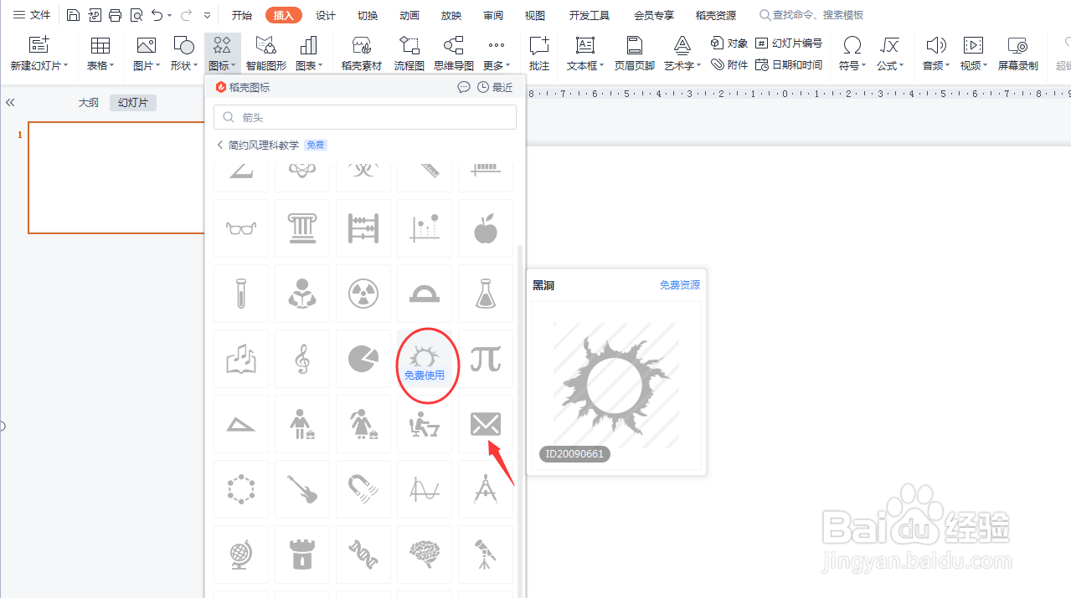Select the drawing compass icon

[486, 489]
